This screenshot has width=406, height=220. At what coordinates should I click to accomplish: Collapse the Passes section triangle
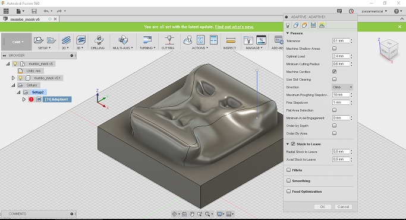pyautogui.click(x=288, y=33)
